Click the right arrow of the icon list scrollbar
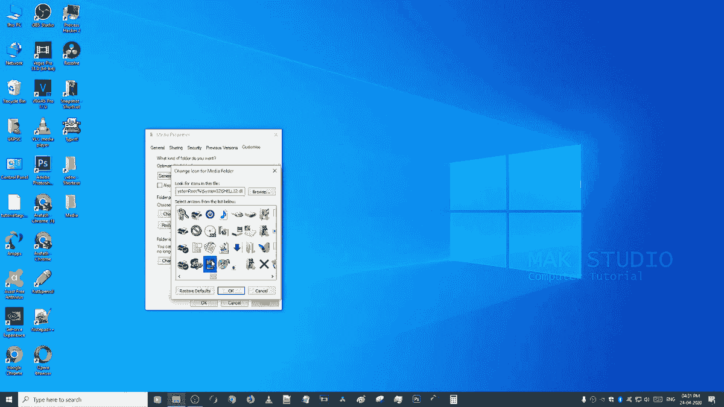The image size is (724, 407). [273, 276]
